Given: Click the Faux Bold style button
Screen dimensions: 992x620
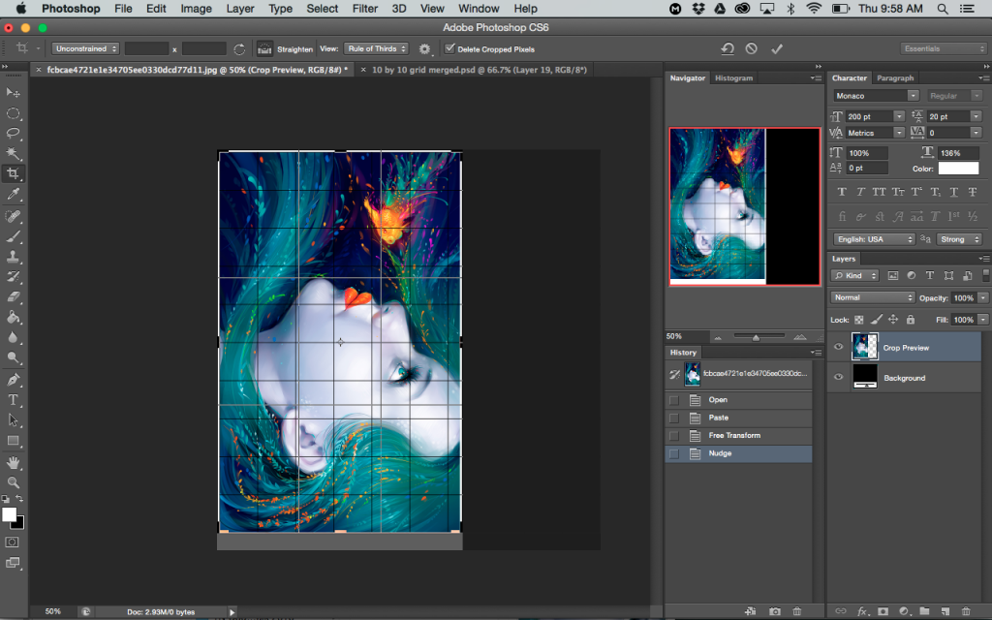Looking at the screenshot, I should (x=842, y=192).
